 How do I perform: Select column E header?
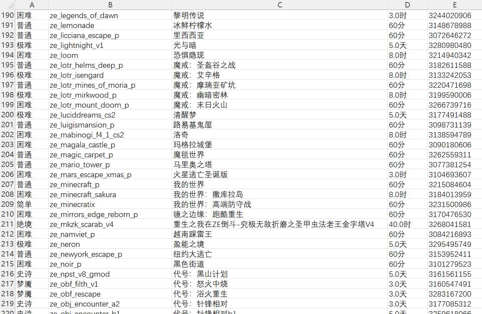tap(455, 5)
